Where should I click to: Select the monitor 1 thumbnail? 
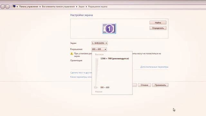pyautogui.click(x=109, y=29)
